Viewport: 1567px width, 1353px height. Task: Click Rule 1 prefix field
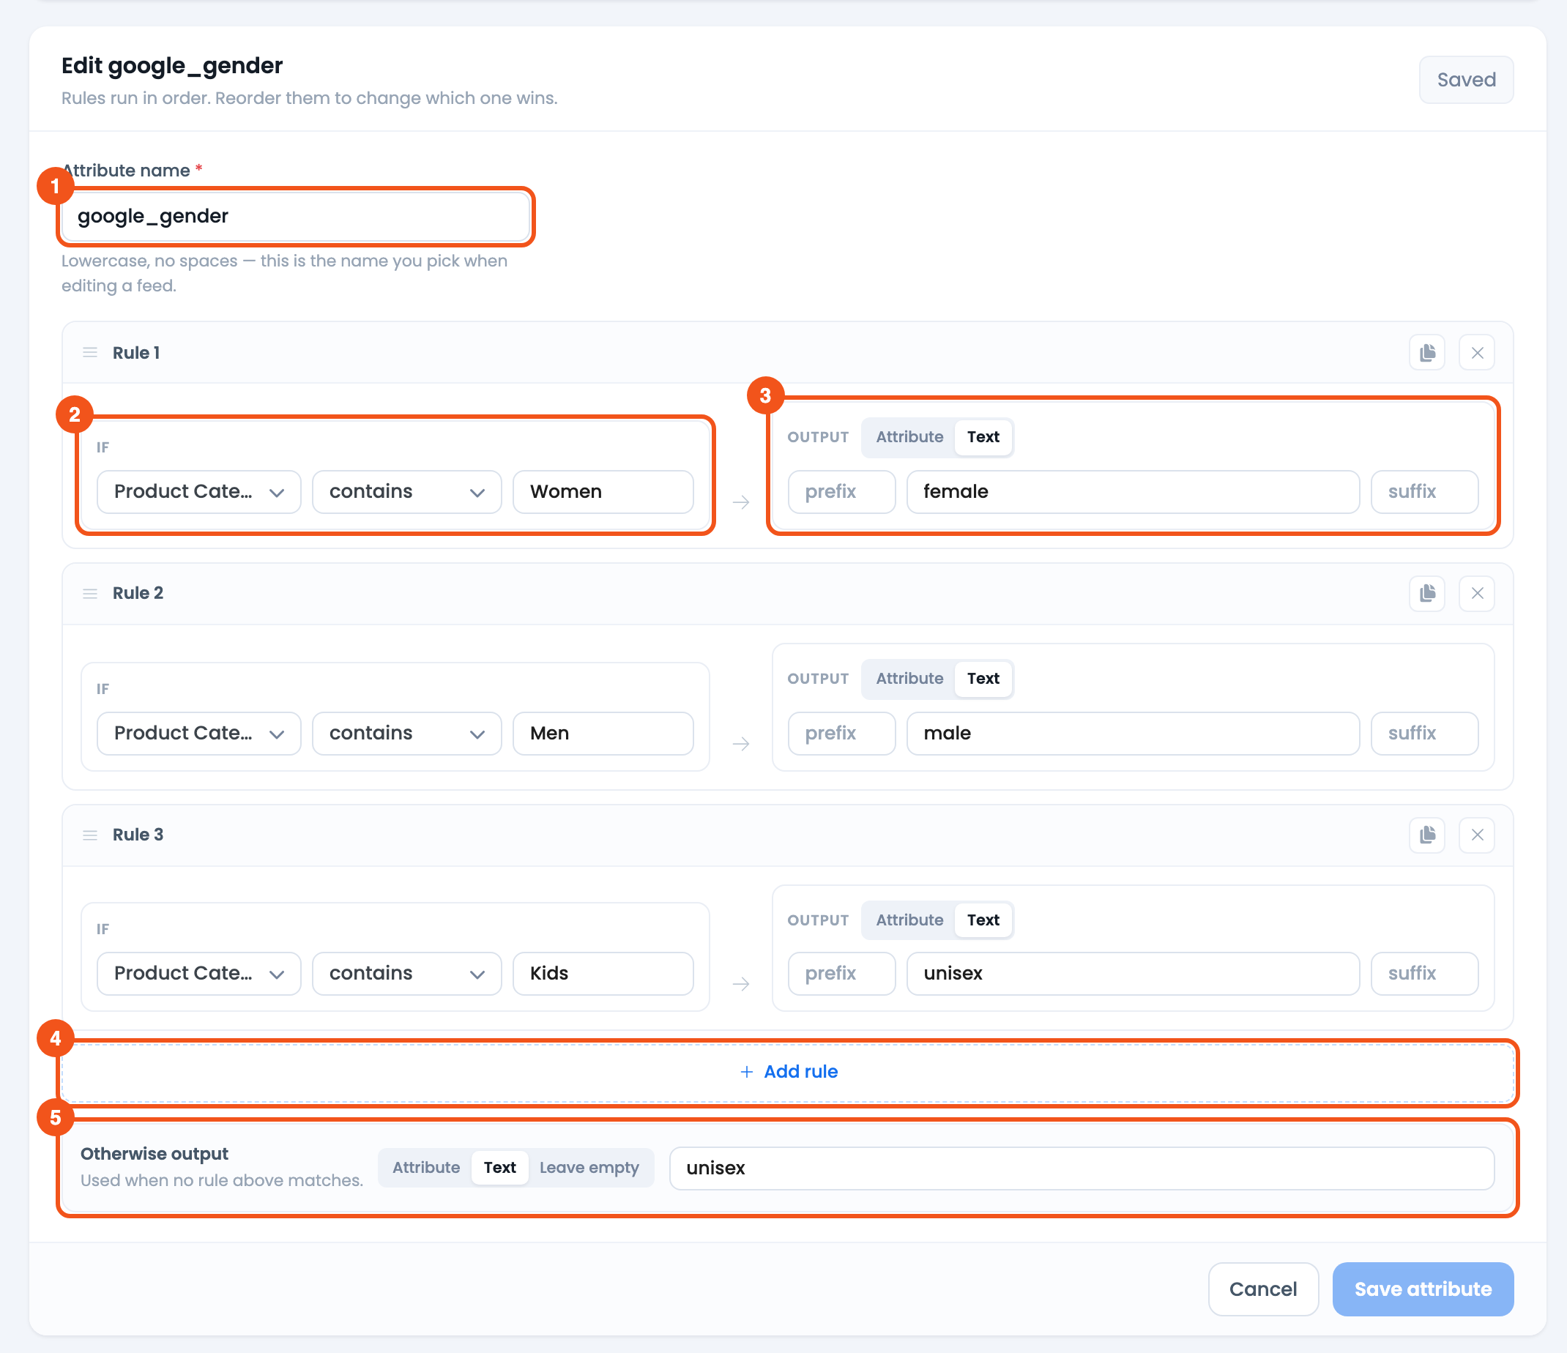pyautogui.click(x=842, y=491)
